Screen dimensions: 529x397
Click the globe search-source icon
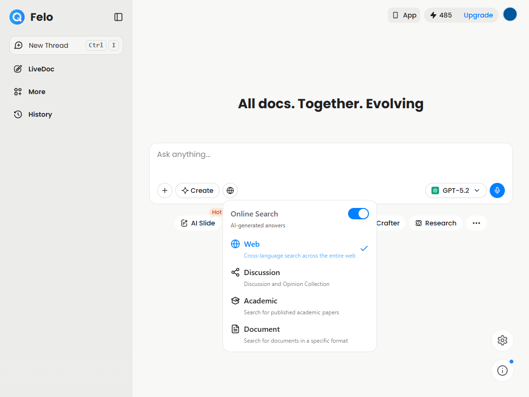point(230,190)
